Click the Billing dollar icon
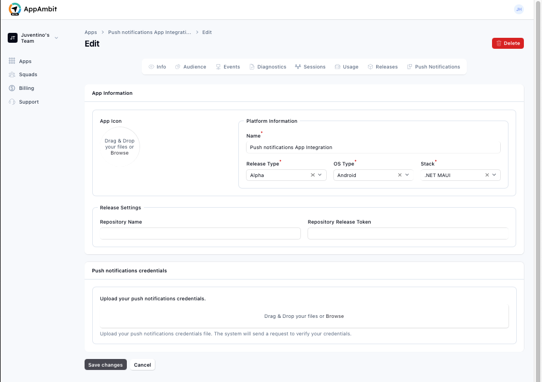542x382 pixels. click(12, 88)
